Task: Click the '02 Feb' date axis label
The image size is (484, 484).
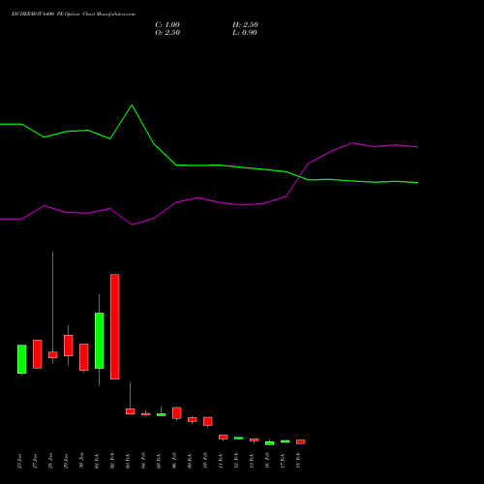Action: click(x=112, y=461)
